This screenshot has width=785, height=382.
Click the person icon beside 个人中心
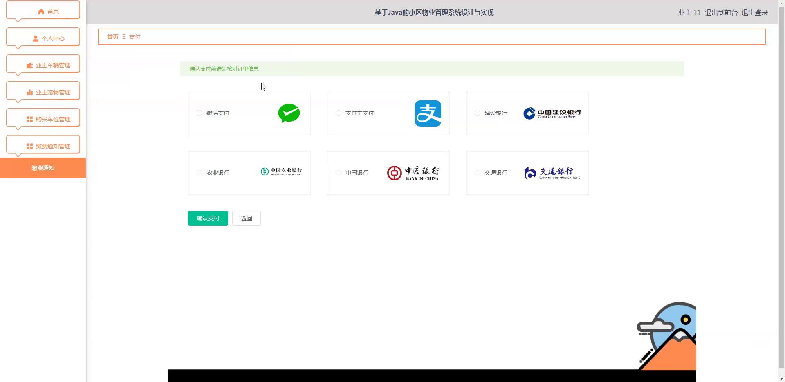(36, 38)
